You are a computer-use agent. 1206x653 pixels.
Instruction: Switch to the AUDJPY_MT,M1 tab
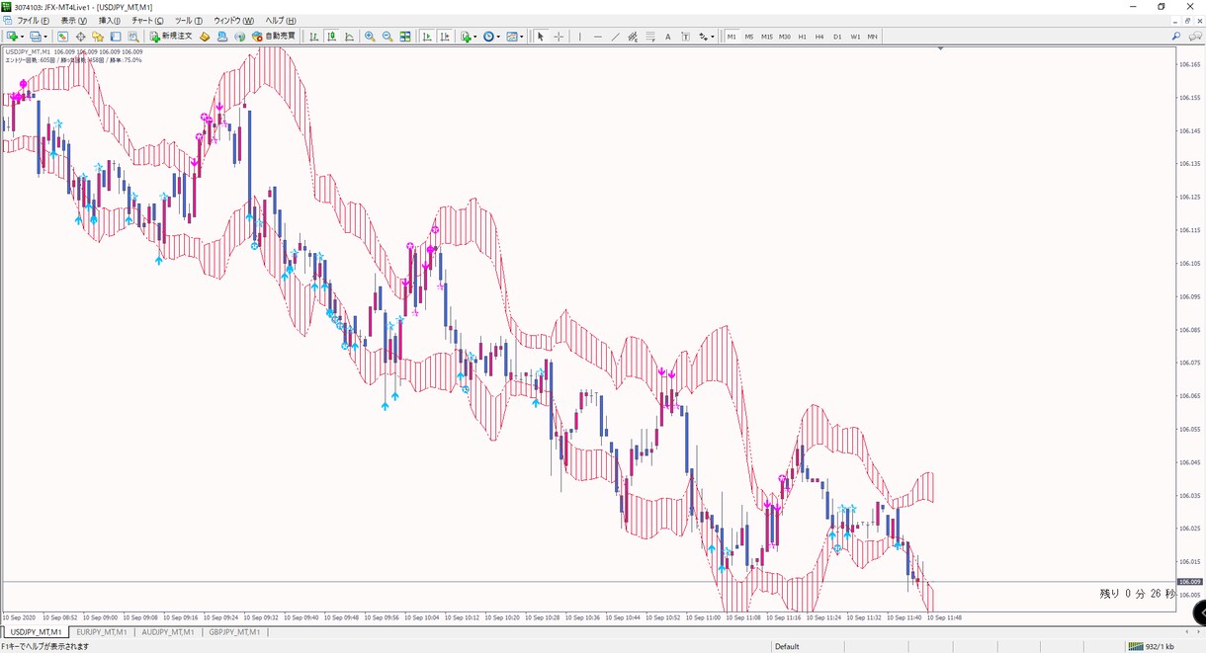pyautogui.click(x=168, y=631)
